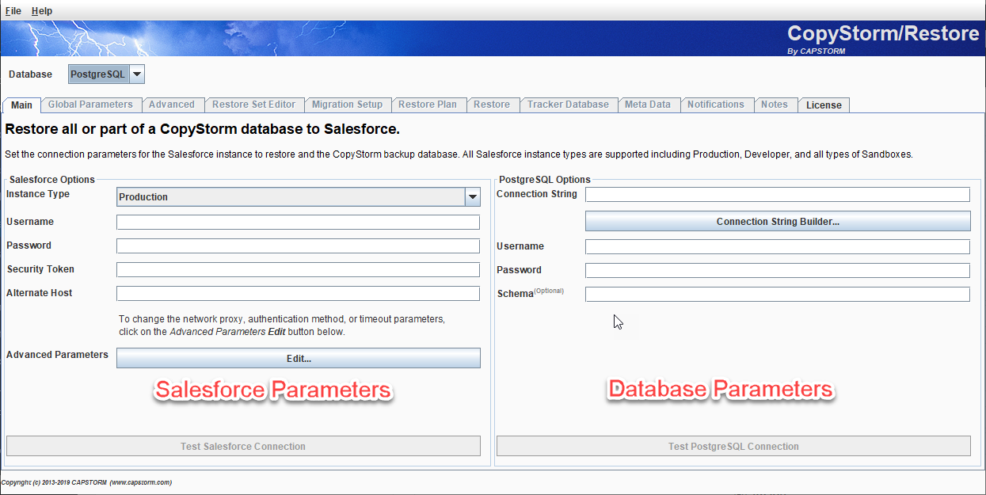Click the Advanced Parameters Edit button
Image resolution: width=986 pixels, height=495 pixels.
tap(299, 359)
